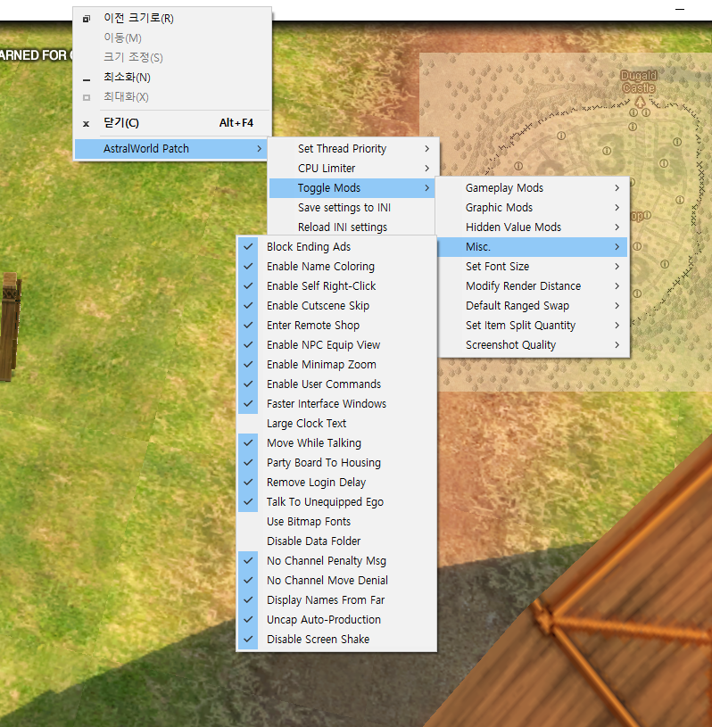This screenshot has width=712, height=727.
Task: Enable Large Clock Text
Action: (336, 424)
